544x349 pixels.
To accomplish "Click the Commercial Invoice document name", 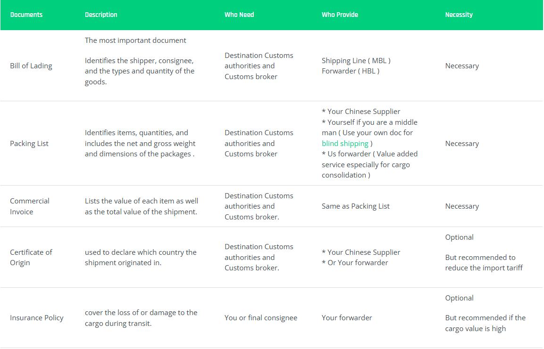I will (x=30, y=206).
